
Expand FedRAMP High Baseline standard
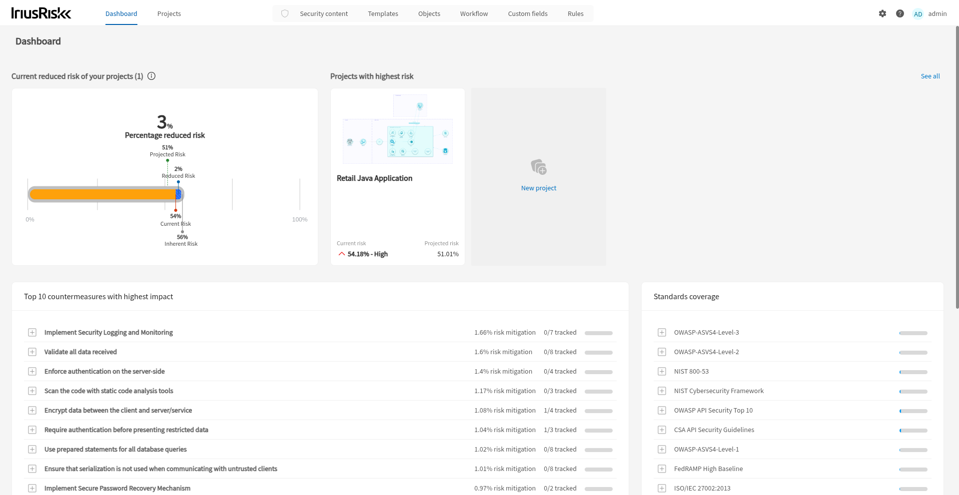tap(662, 469)
